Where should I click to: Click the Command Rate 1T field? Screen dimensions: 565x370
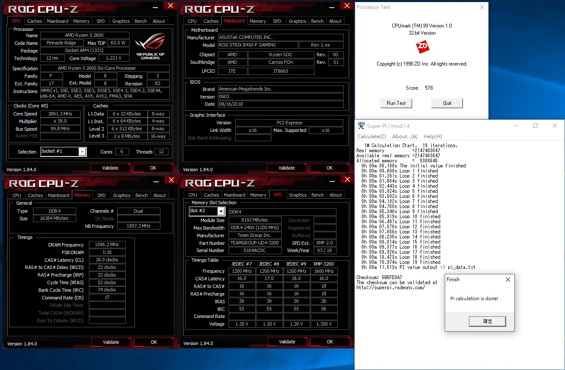tap(107, 298)
